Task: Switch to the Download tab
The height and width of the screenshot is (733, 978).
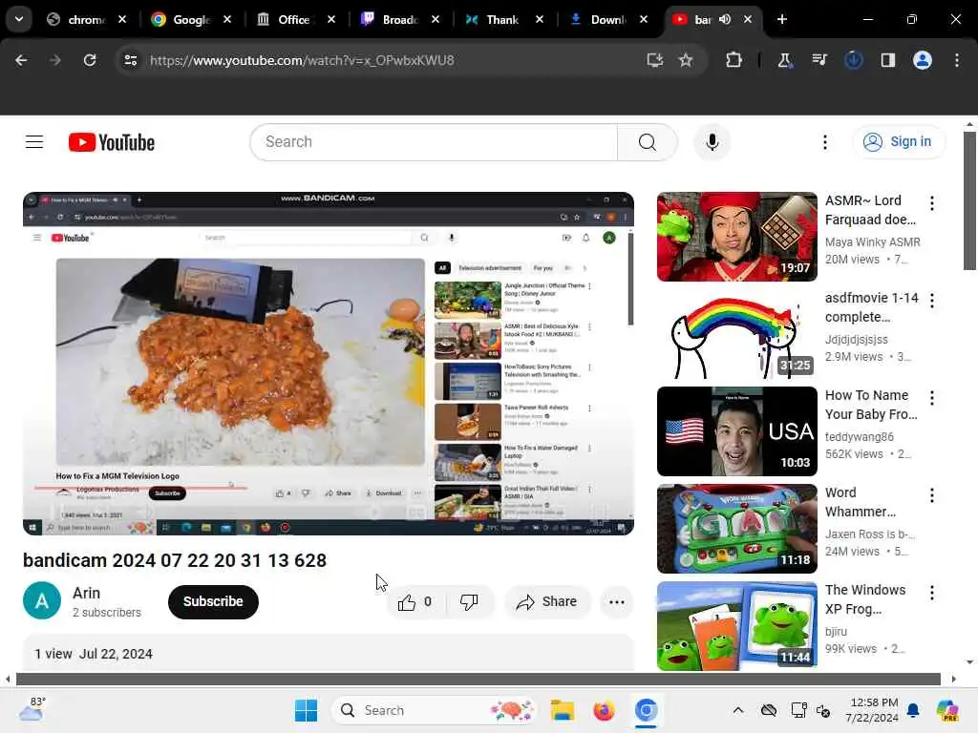Action: (x=608, y=19)
